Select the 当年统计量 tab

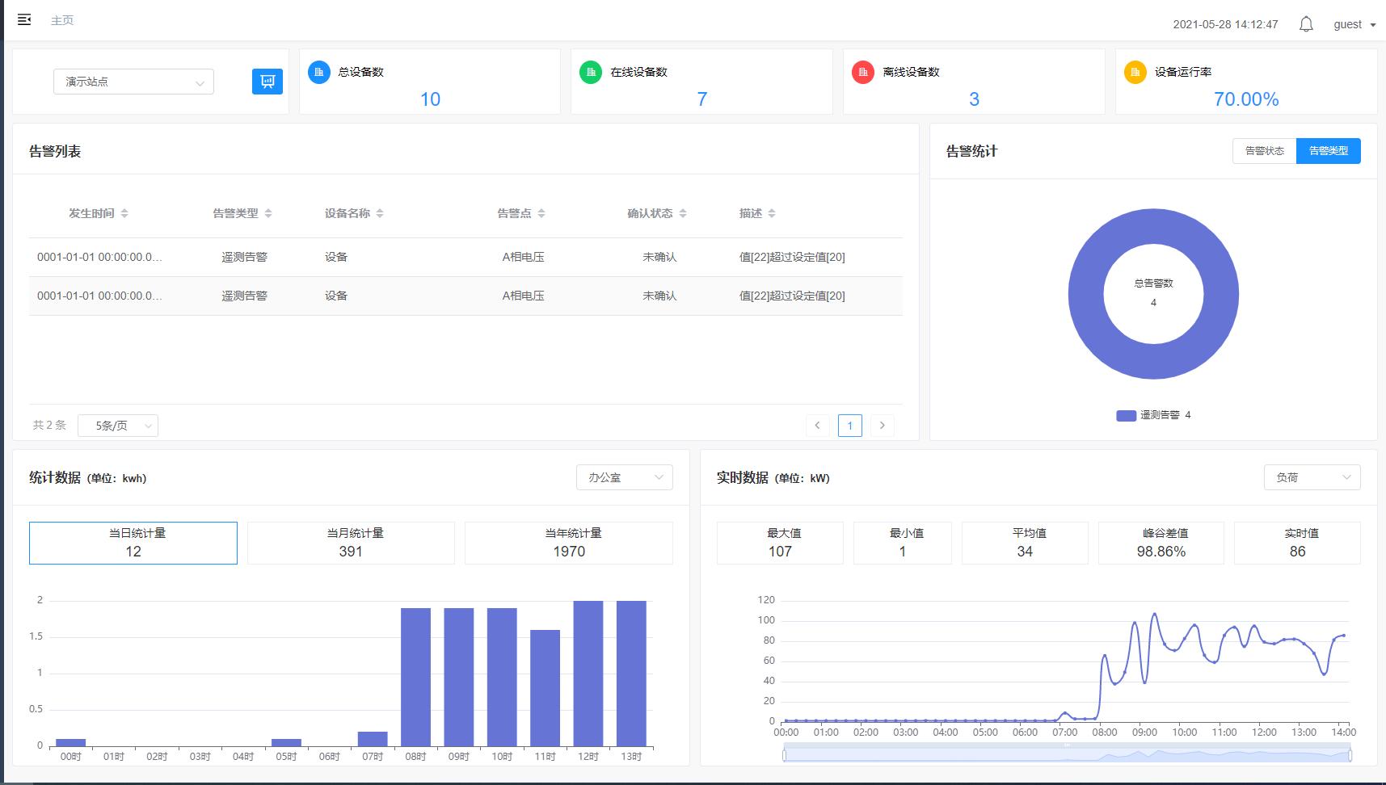(569, 543)
